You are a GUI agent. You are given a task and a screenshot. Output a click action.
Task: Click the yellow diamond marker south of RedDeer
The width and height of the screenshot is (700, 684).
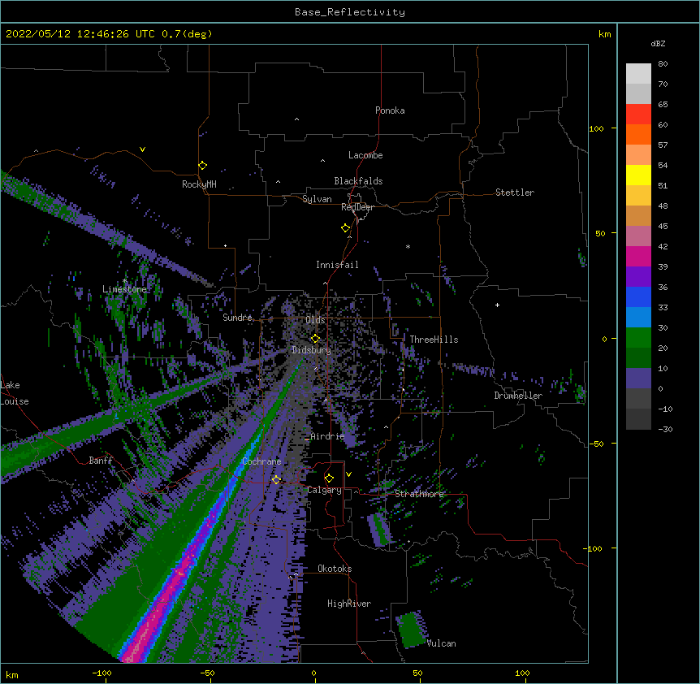[346, 228]
